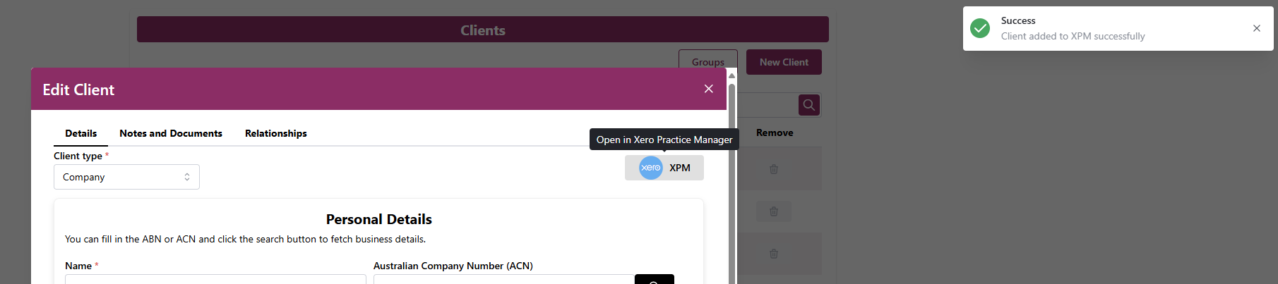Click the dialog scrollbar up arrow
Image resolution: width=1278 pixels, height=284 pixels.
coord(731,75)
